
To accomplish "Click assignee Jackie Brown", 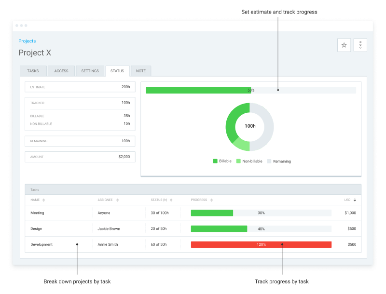I will tap(109, 228).
